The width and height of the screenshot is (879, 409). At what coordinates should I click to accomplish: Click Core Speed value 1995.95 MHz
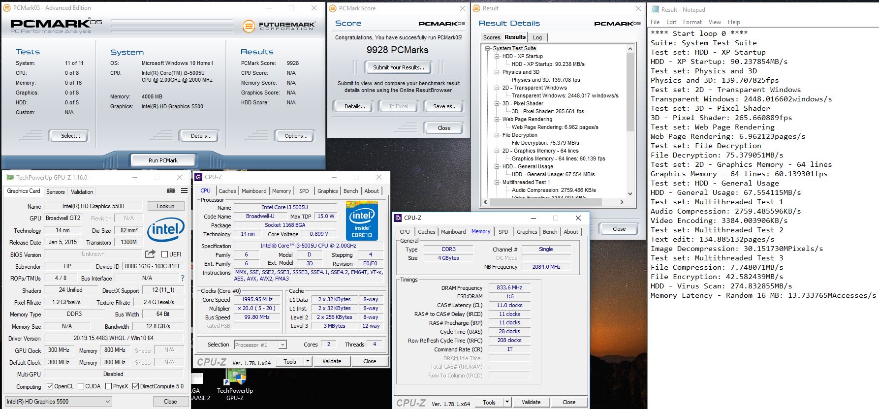pos(257,299)
